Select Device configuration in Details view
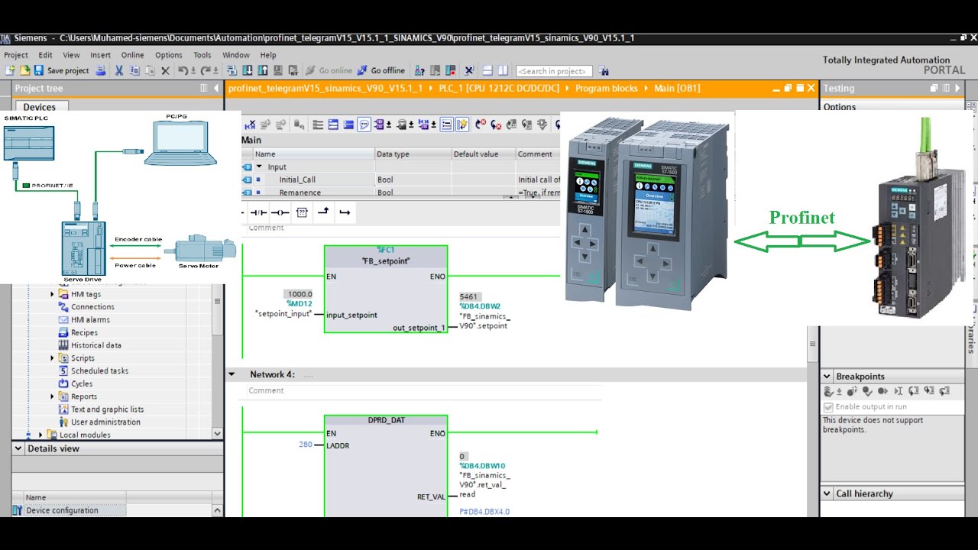The width and height of the screenshot is (978, 550). tap(62, 510)
